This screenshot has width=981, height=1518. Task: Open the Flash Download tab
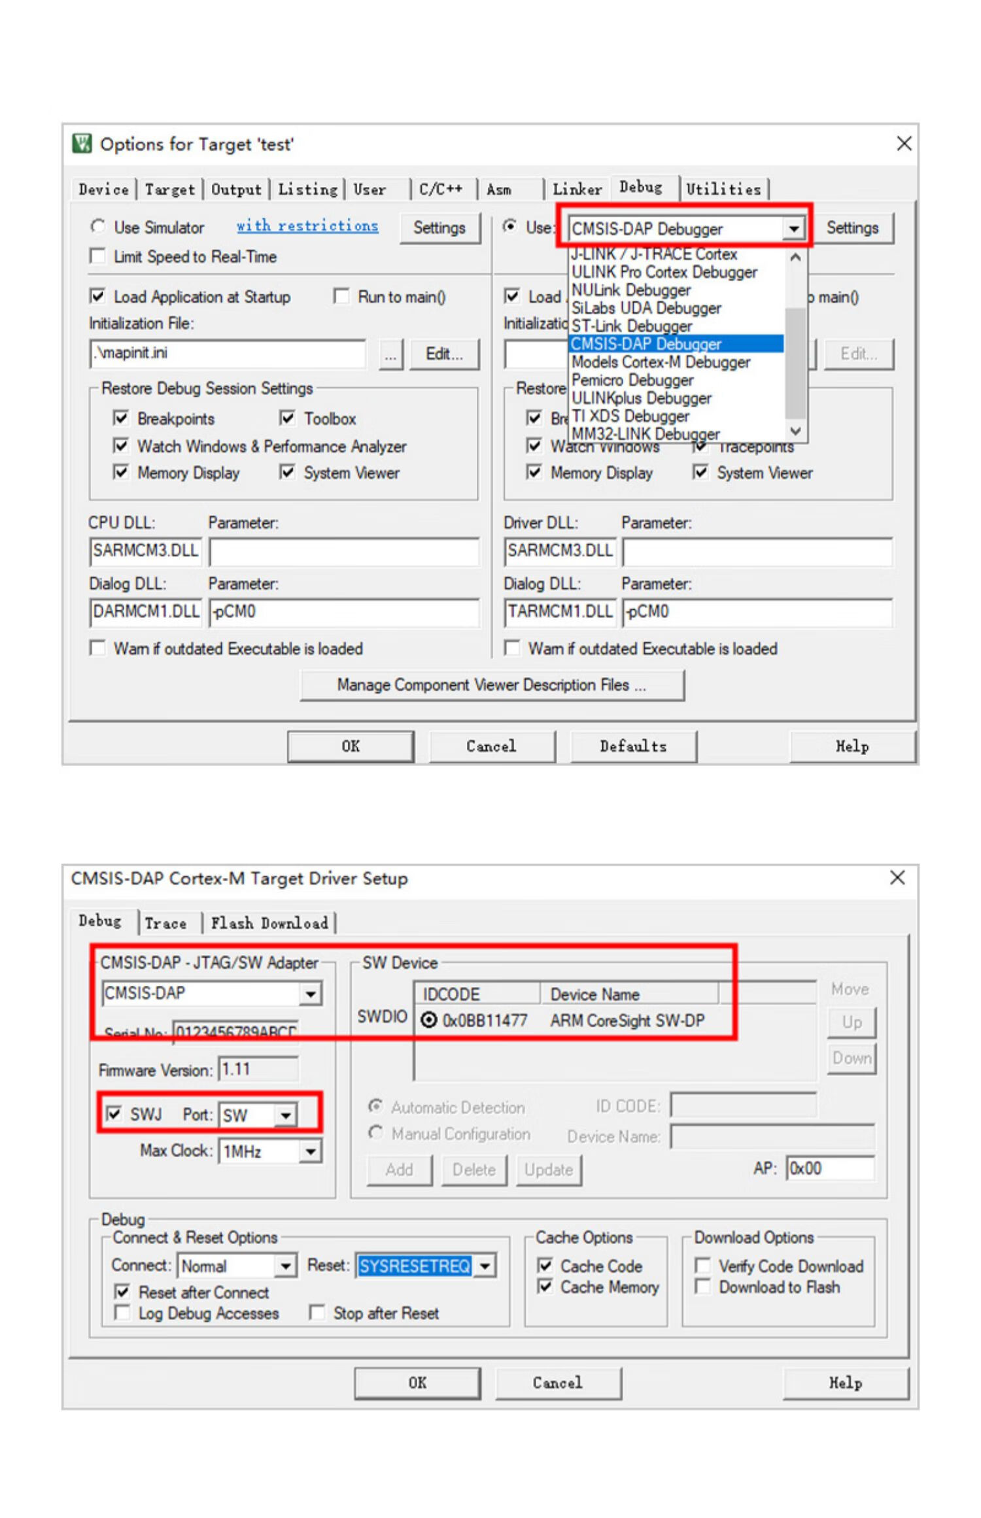click(269, 923)
